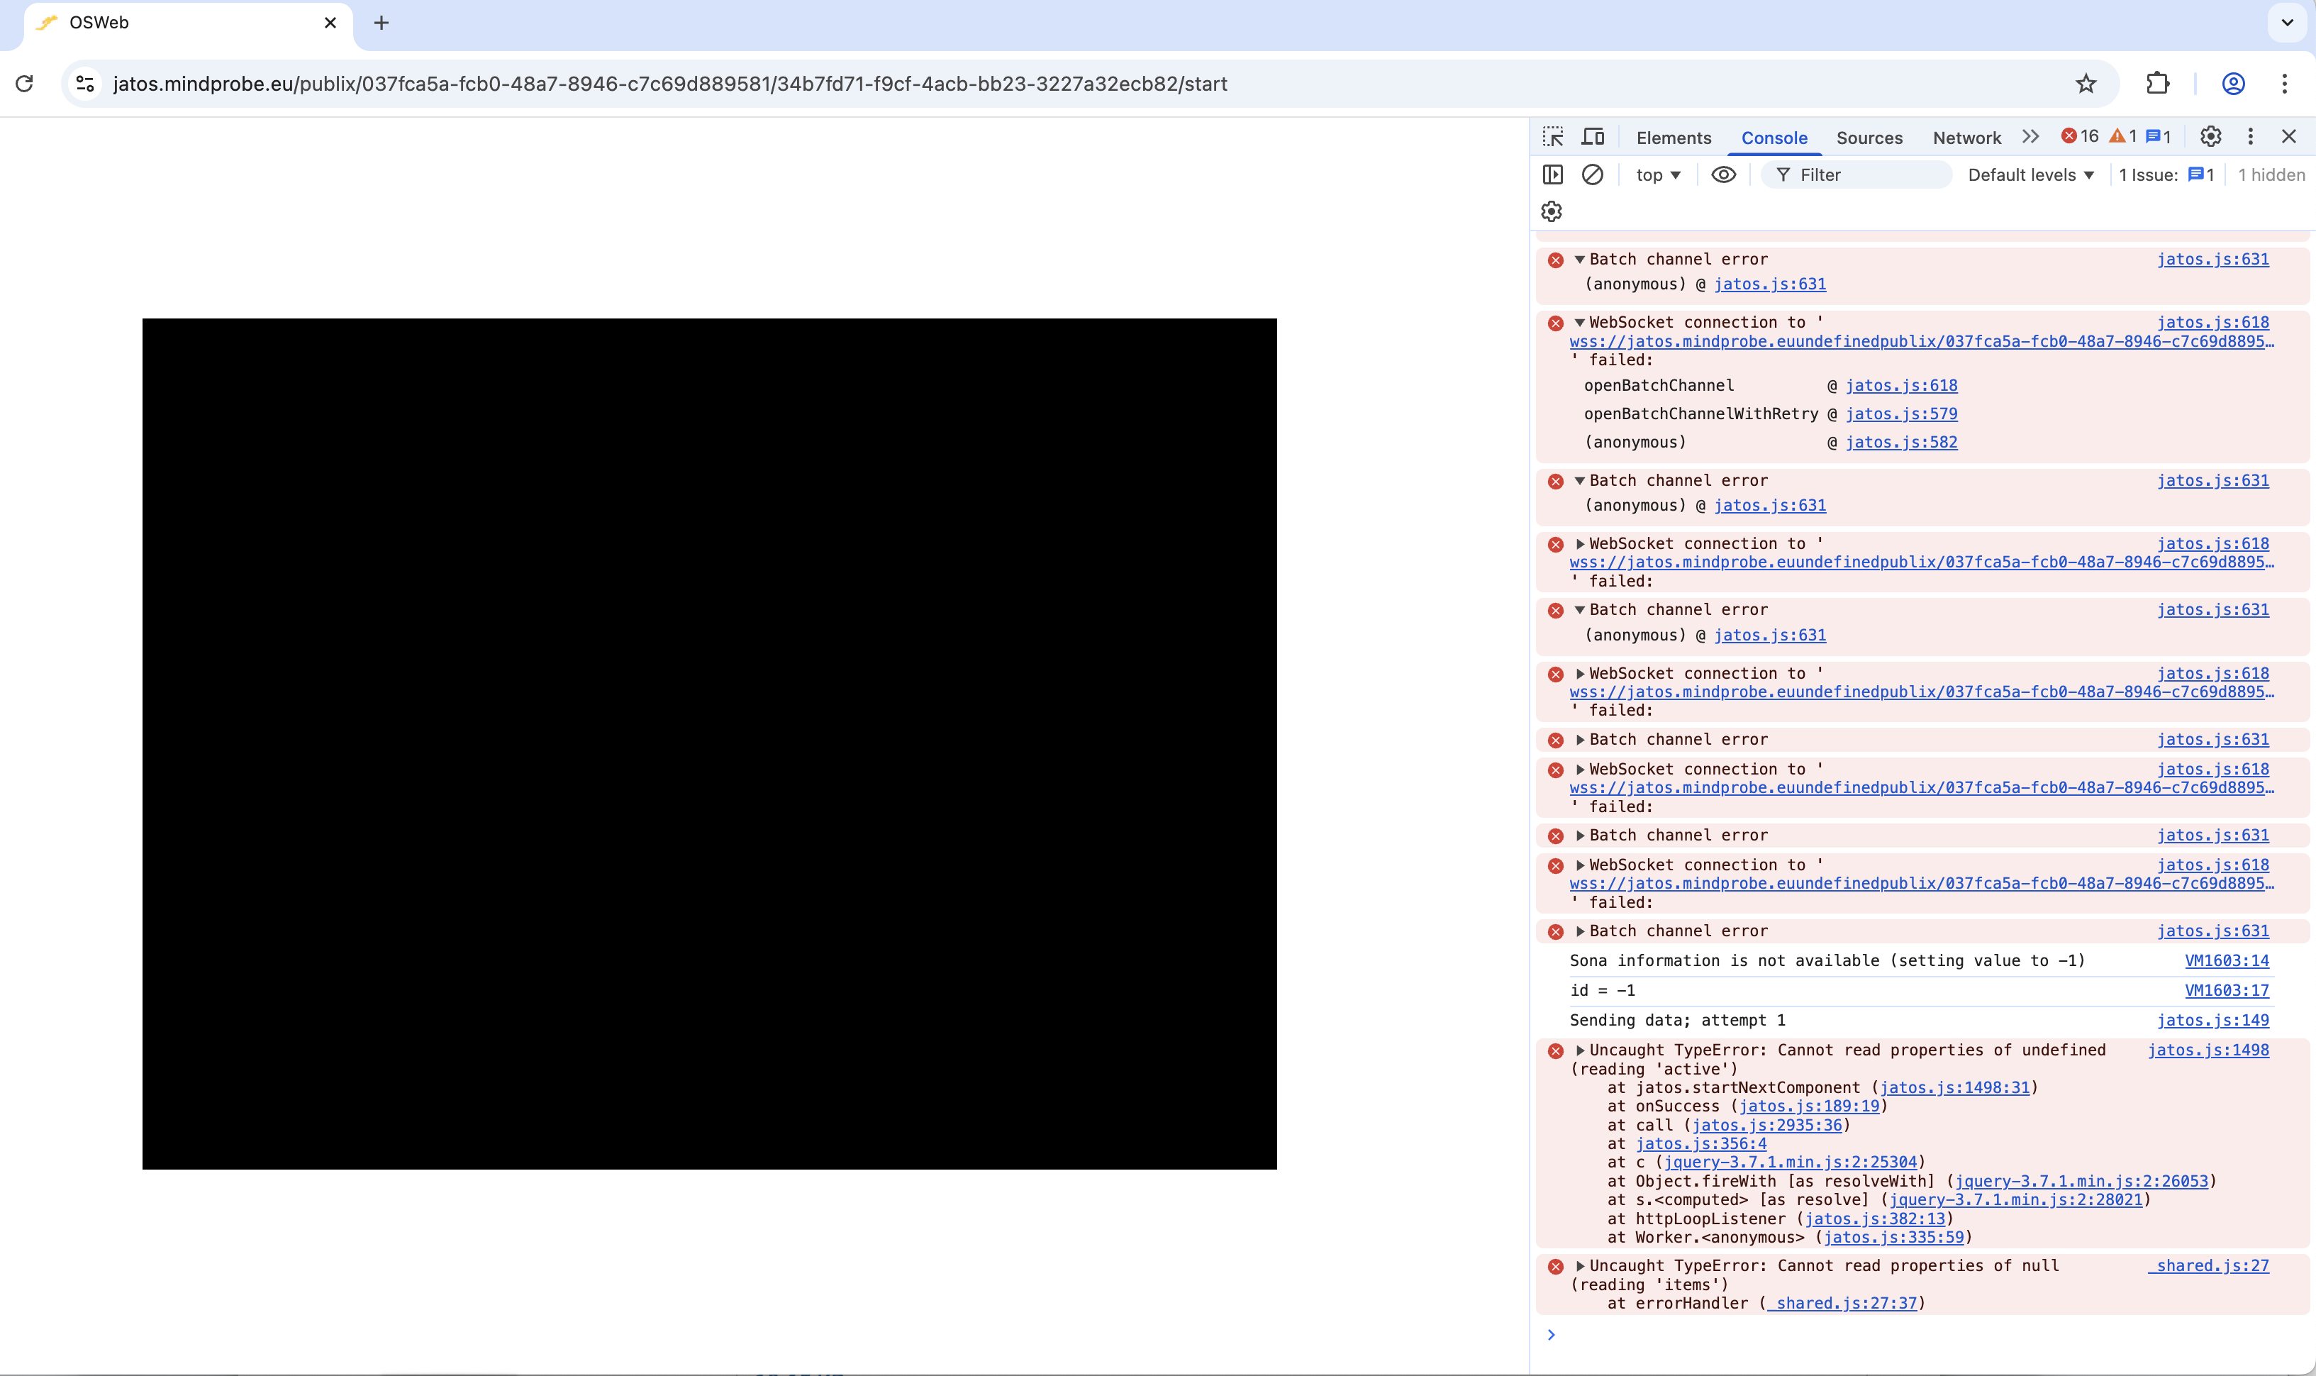Open the _shared.js:27:37 errorHandler link
The height and width of the screenshot is (1376, 2316).
[x=1842, y=1304]
